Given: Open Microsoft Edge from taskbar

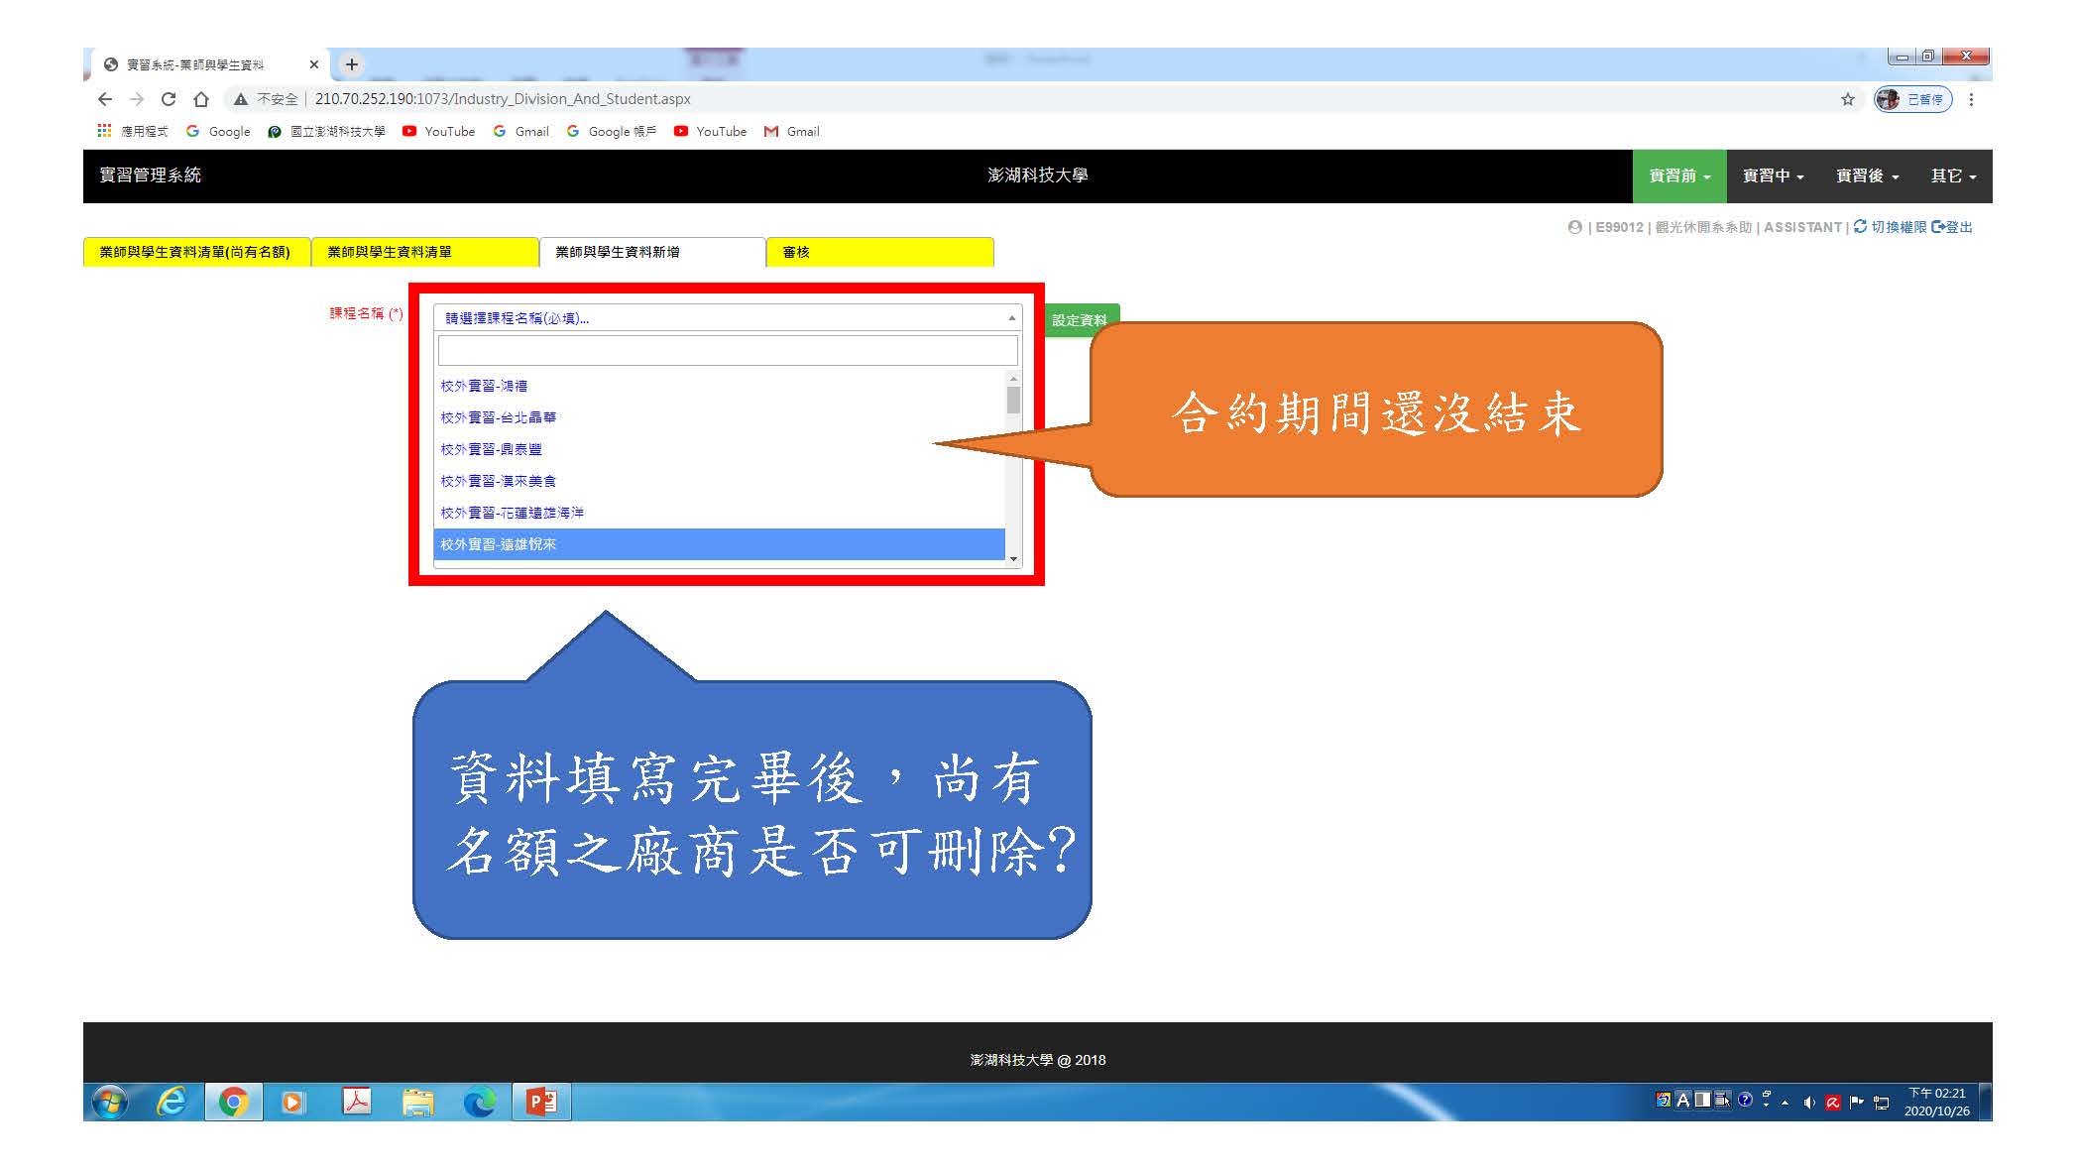Looking at the screenshot, I should click(x=481, y=1102).
